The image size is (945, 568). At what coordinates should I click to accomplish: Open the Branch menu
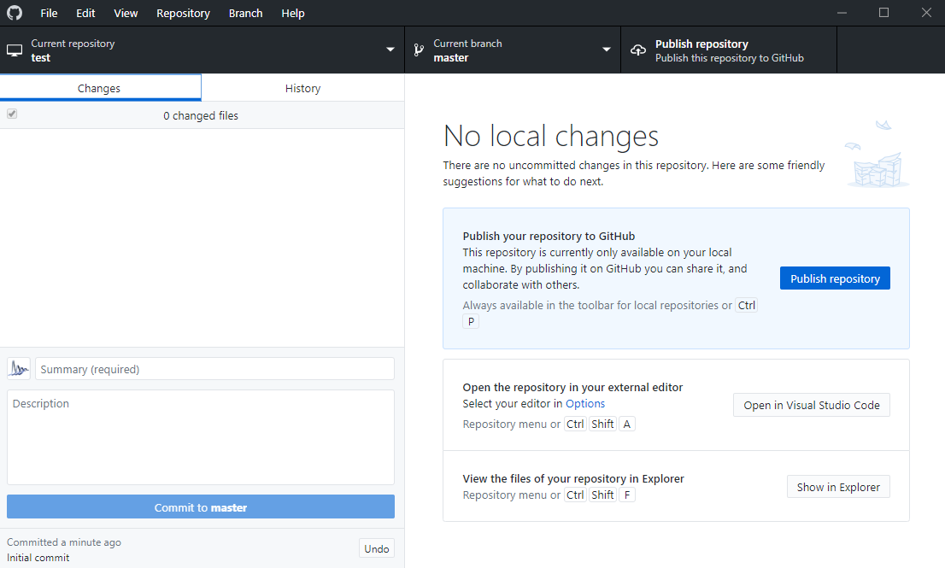click(245, 13)
